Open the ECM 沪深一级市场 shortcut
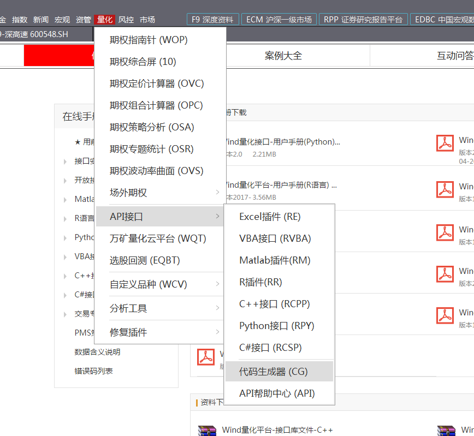Image resolution: width=474 pixels, height=436 pixels. coord(279,20)
